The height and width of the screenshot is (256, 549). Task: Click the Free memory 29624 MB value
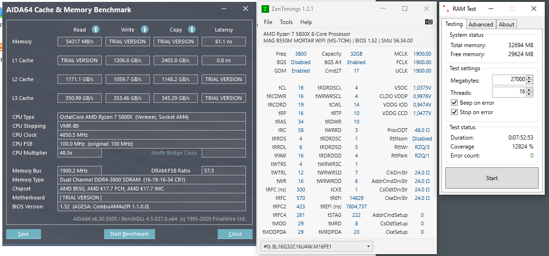(521, 54)
